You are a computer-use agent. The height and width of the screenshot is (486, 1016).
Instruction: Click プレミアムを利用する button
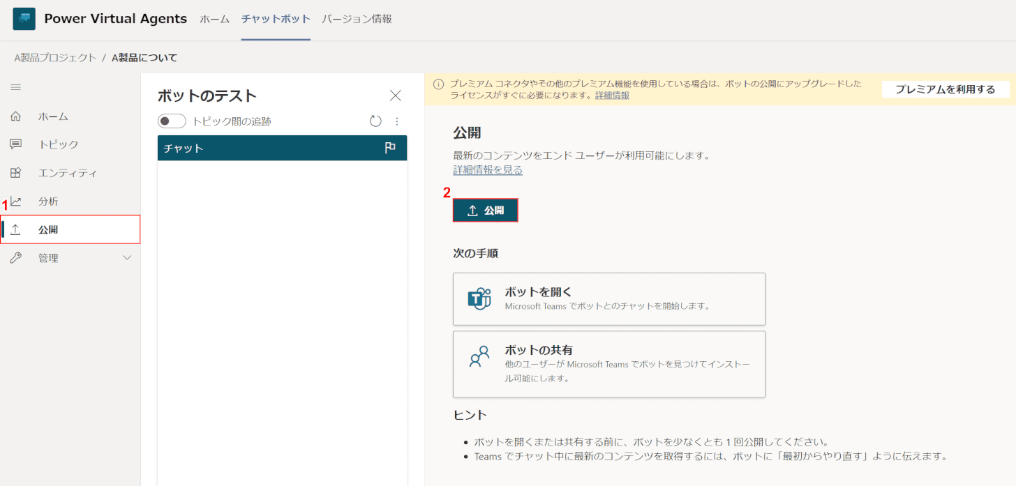tap(946, 89)
